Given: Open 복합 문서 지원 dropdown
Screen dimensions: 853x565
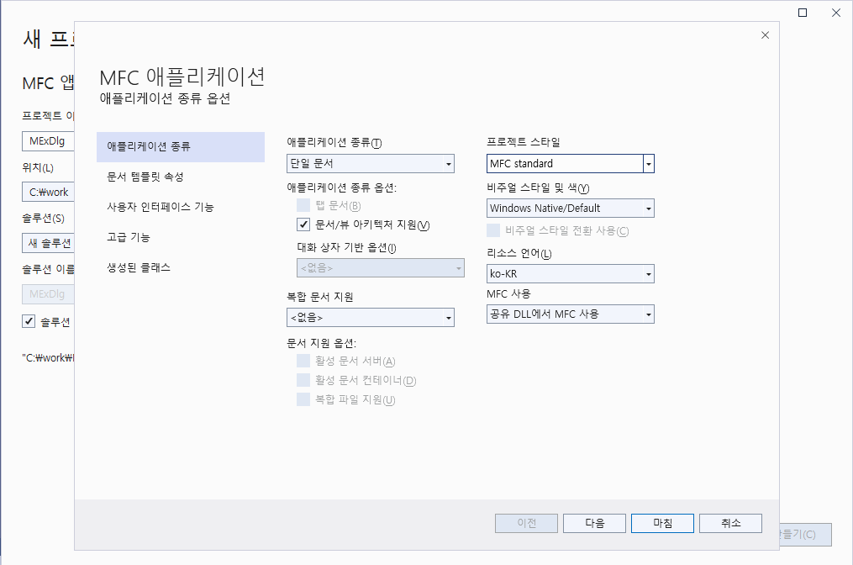Looking at the screenshot, I should 371,317.
